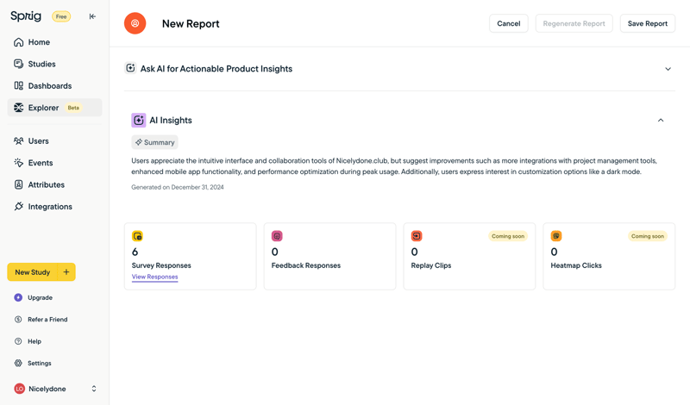Click the purple AI Insights icon
Viewport: 690px width, 405px height.
(x=139, y=120)
